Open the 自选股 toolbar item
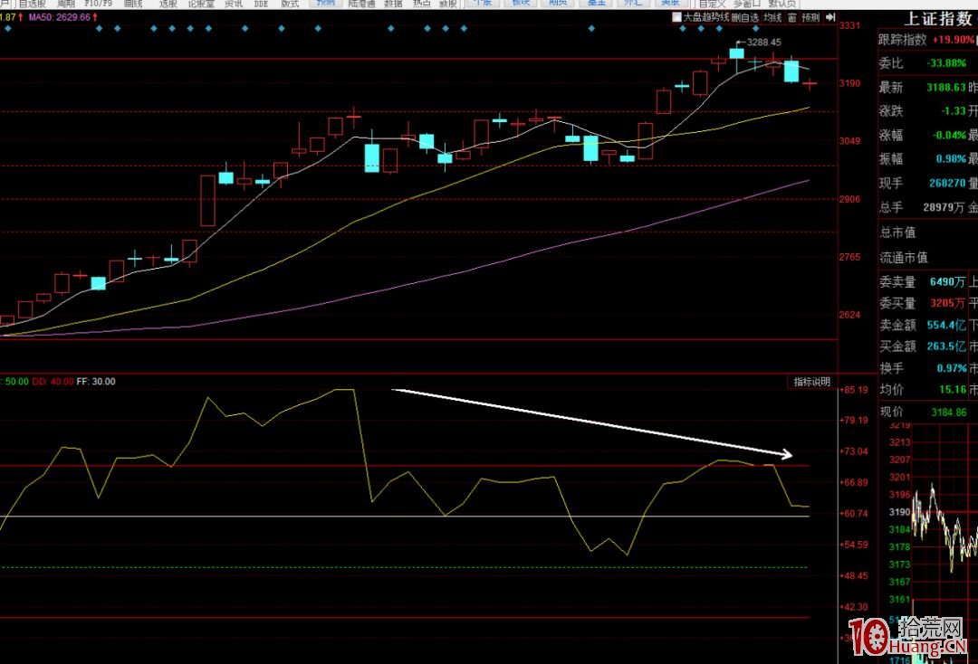The width and height of the screenshot is (978, 664). [x=33, y=4]
